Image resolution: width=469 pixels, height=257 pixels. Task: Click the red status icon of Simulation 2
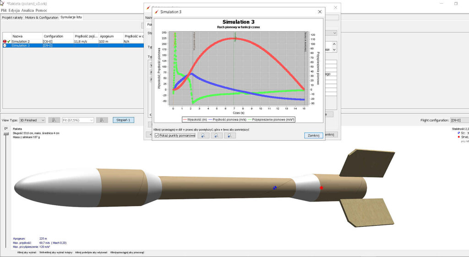click(x=5, y=42)
